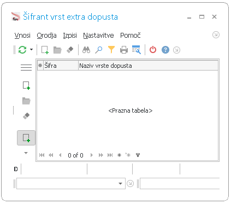Click the folder icon in side toolbar
Image resolution: width=231 pixels, height=204 pixels.
(26, 101)
